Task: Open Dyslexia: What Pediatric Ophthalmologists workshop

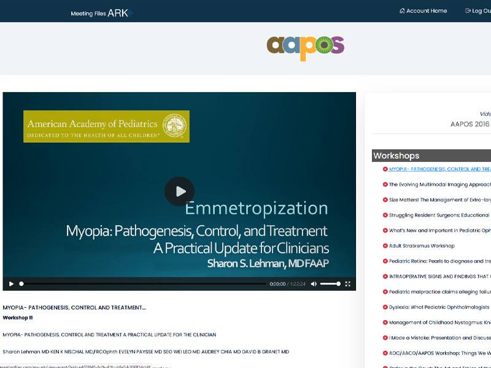Action: coord(439,307)
